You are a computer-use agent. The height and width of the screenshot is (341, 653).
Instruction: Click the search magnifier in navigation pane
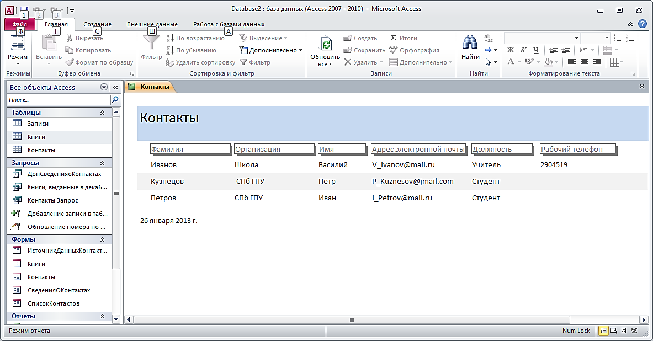click(115, 99)
